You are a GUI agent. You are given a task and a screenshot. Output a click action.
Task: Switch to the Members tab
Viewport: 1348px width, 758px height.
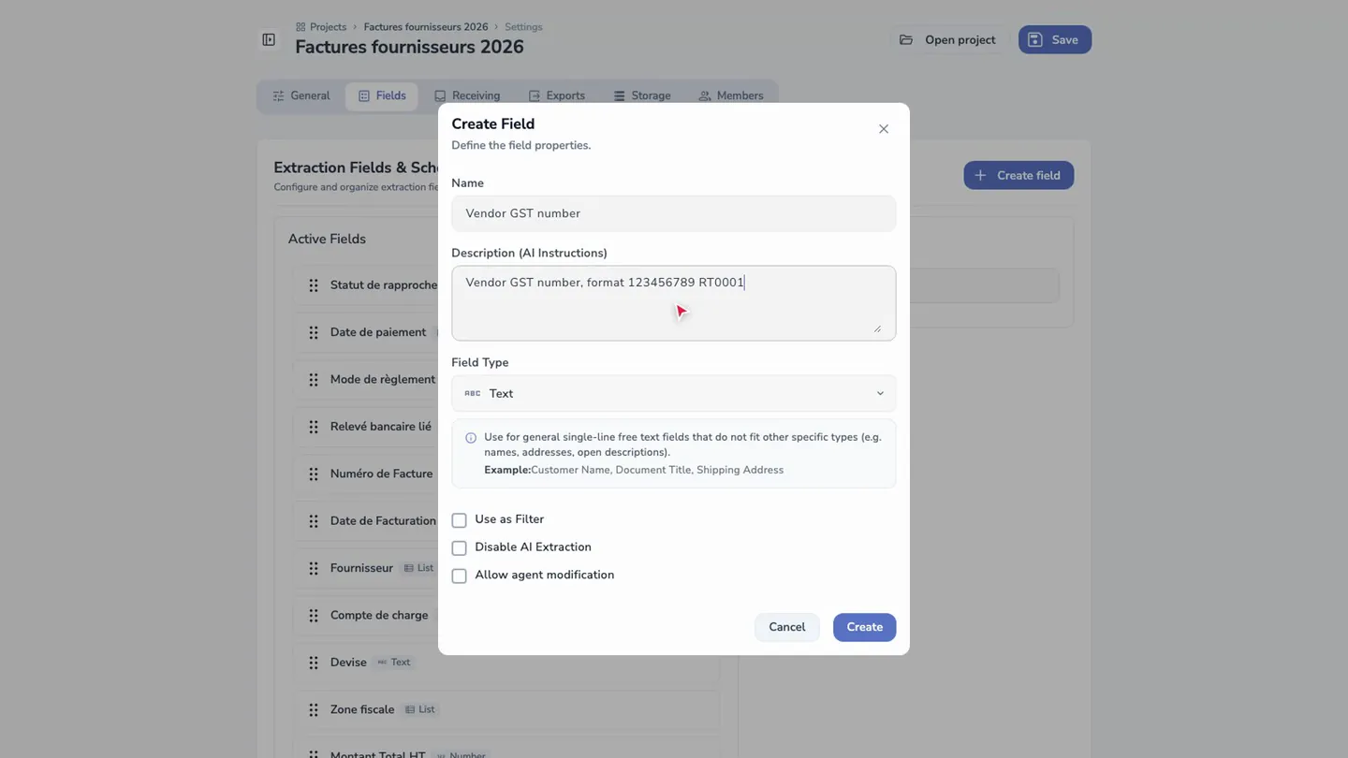click(731, 96)
